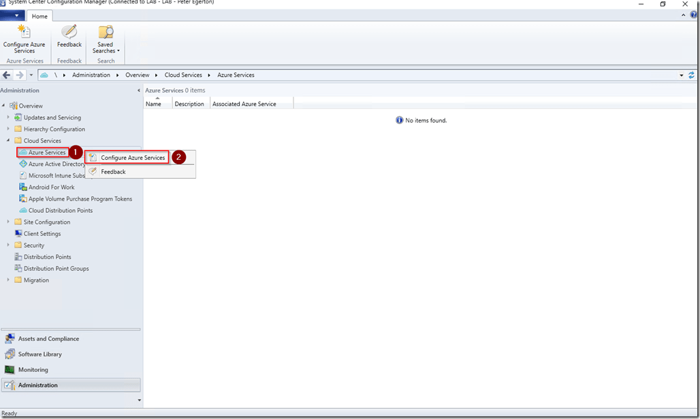Switch to the Home ribbon tab

point(39,16)
